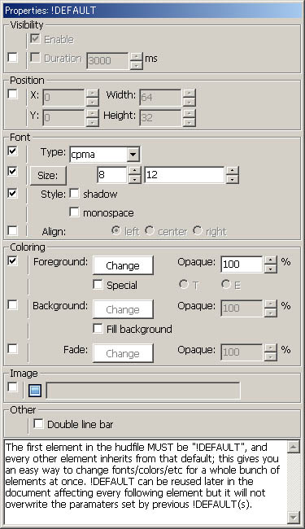Enable the Image section override checkbox
The width and height of the screenshot is (305, 529).
(x=12, y=387)
